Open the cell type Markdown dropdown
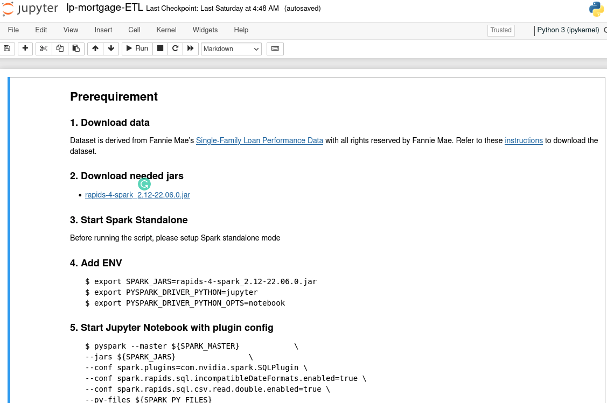607x403 pixels. pos(231,49)
